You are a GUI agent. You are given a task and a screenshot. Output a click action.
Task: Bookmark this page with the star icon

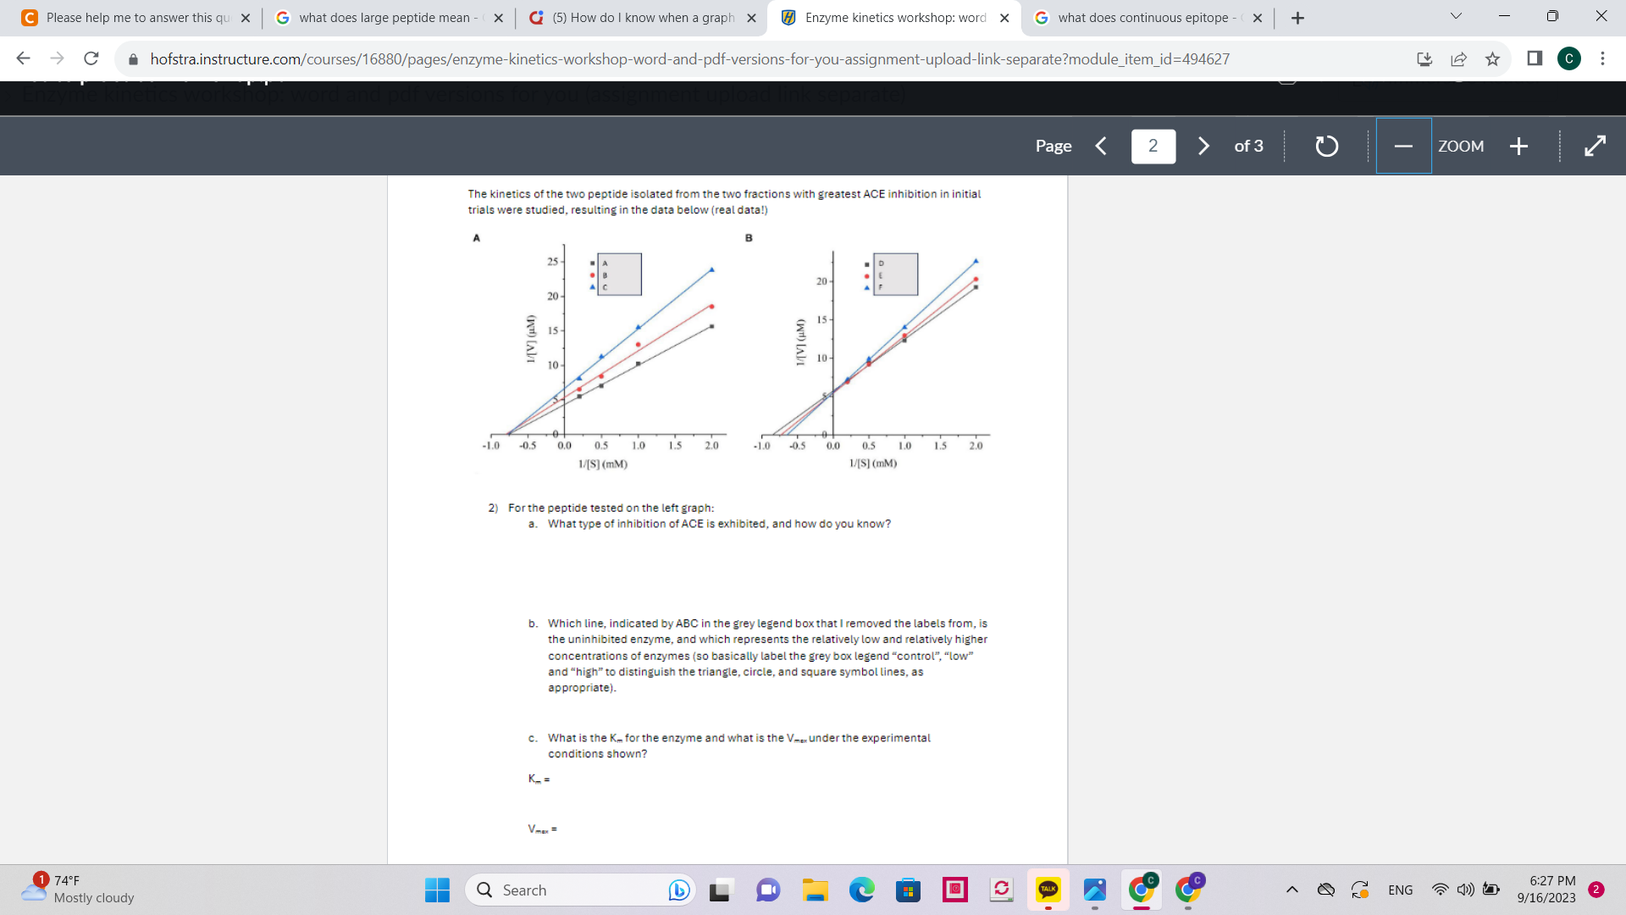tap(1492, 58)
